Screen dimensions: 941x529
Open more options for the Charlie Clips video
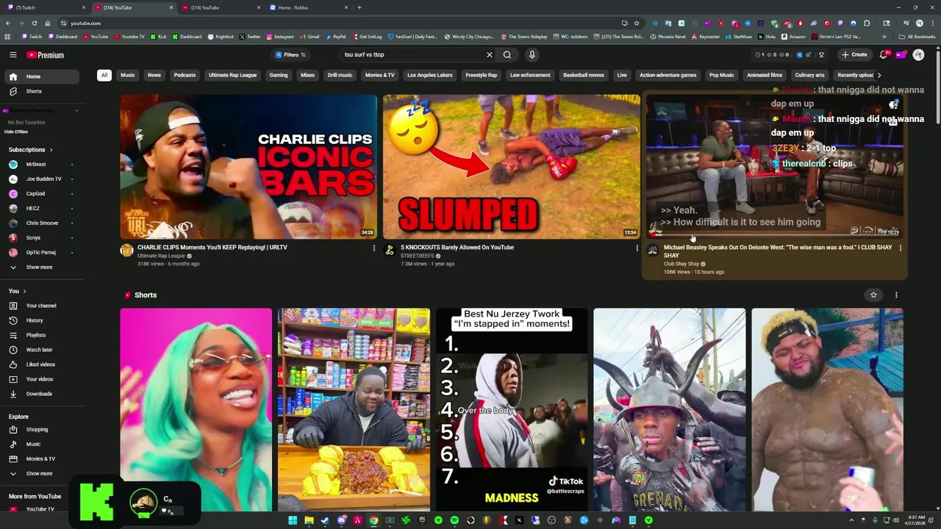point(373,248)
